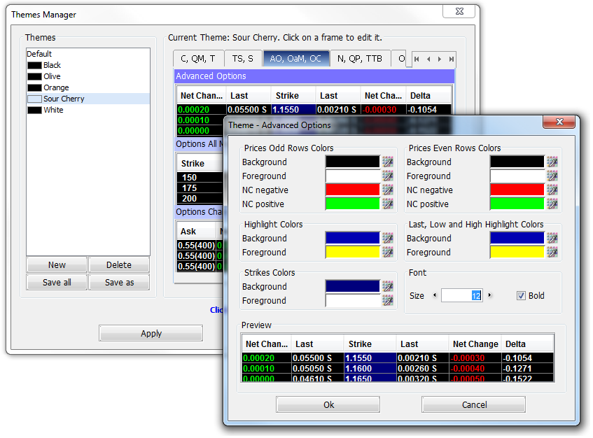Close the Themes Manager window

point(459,11)
